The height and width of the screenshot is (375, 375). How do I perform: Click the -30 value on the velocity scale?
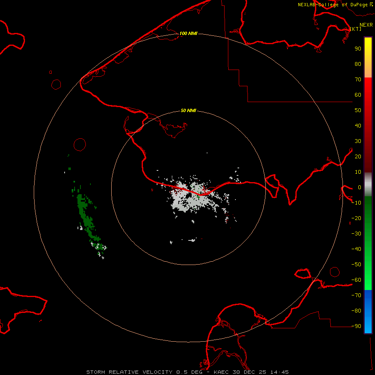pyautogui.click(x=356, y=234)
